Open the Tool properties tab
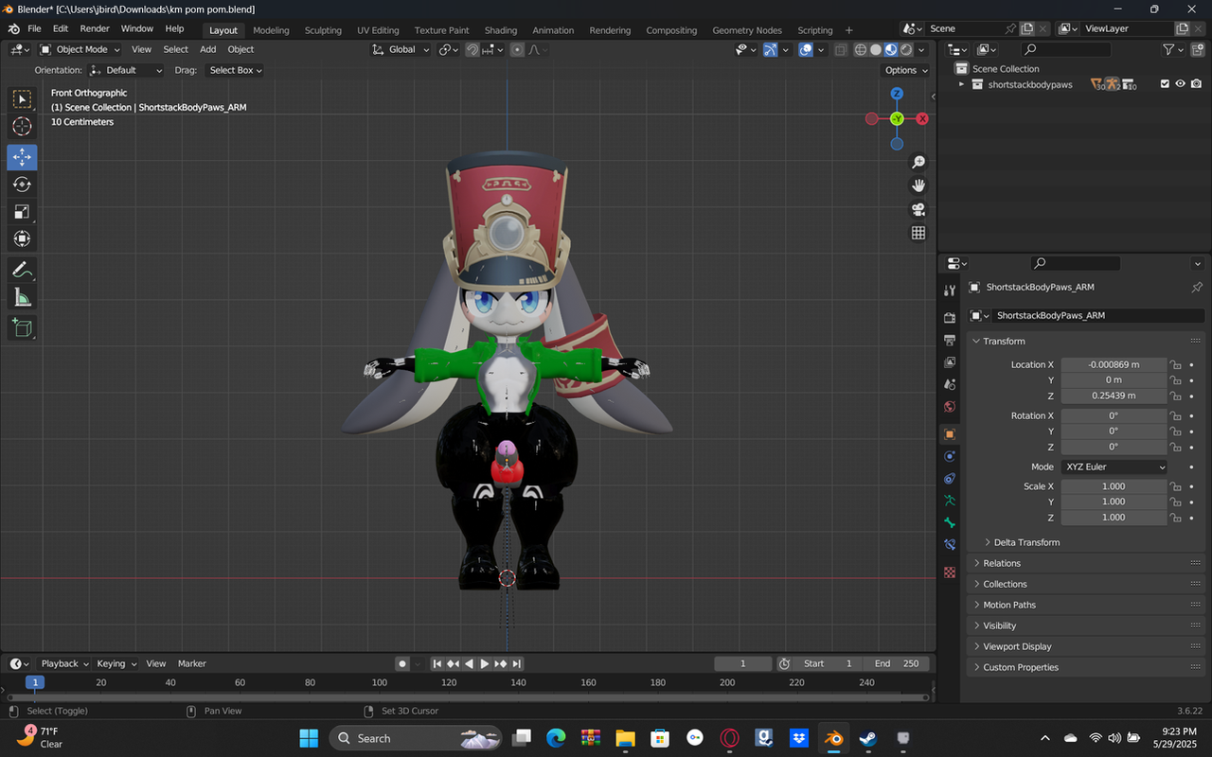1212x757 pixels. click(x=950, y=290)
